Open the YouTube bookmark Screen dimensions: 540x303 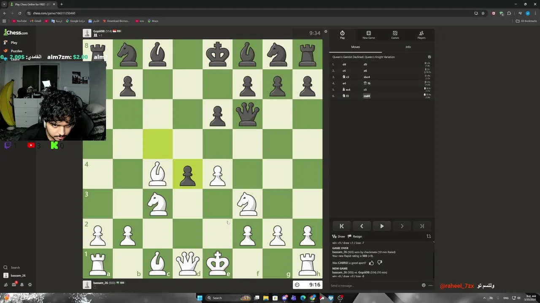19,21
